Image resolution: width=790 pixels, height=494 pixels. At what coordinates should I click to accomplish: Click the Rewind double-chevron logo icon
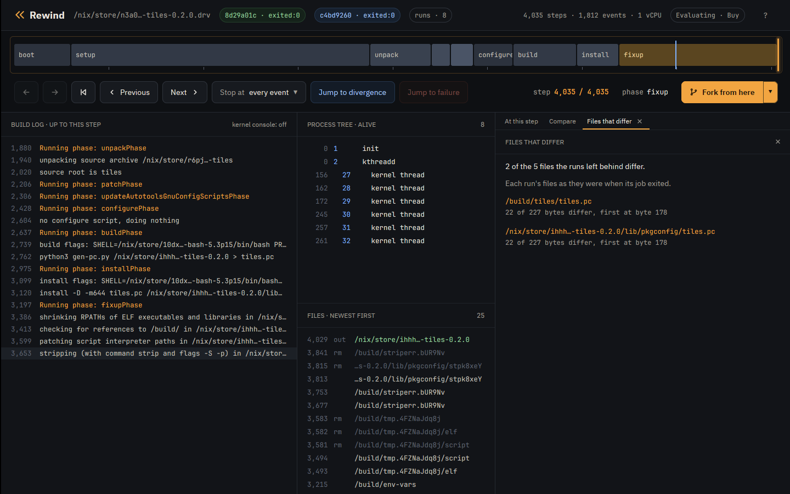(x=20, y=15)
